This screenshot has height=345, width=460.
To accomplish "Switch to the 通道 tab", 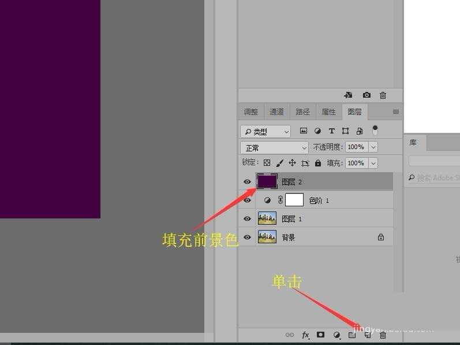I will pyautogui.click(x=276, y=112).
